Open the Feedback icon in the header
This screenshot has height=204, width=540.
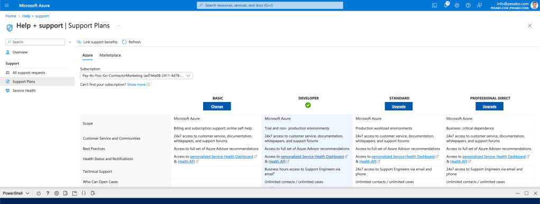[479, 5]
